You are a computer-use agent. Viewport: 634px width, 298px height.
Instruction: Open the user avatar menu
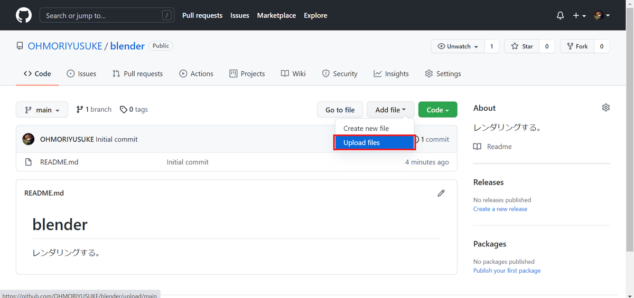602,16
